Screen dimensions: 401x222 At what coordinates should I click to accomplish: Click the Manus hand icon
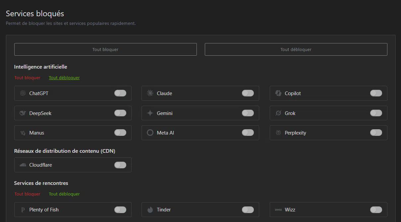(23, 133)
